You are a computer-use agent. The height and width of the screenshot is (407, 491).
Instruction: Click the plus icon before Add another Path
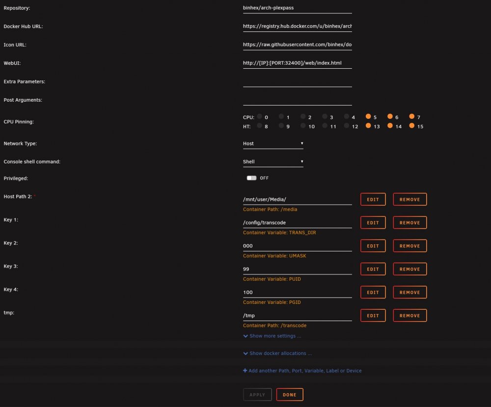click(x=245, y=371)
